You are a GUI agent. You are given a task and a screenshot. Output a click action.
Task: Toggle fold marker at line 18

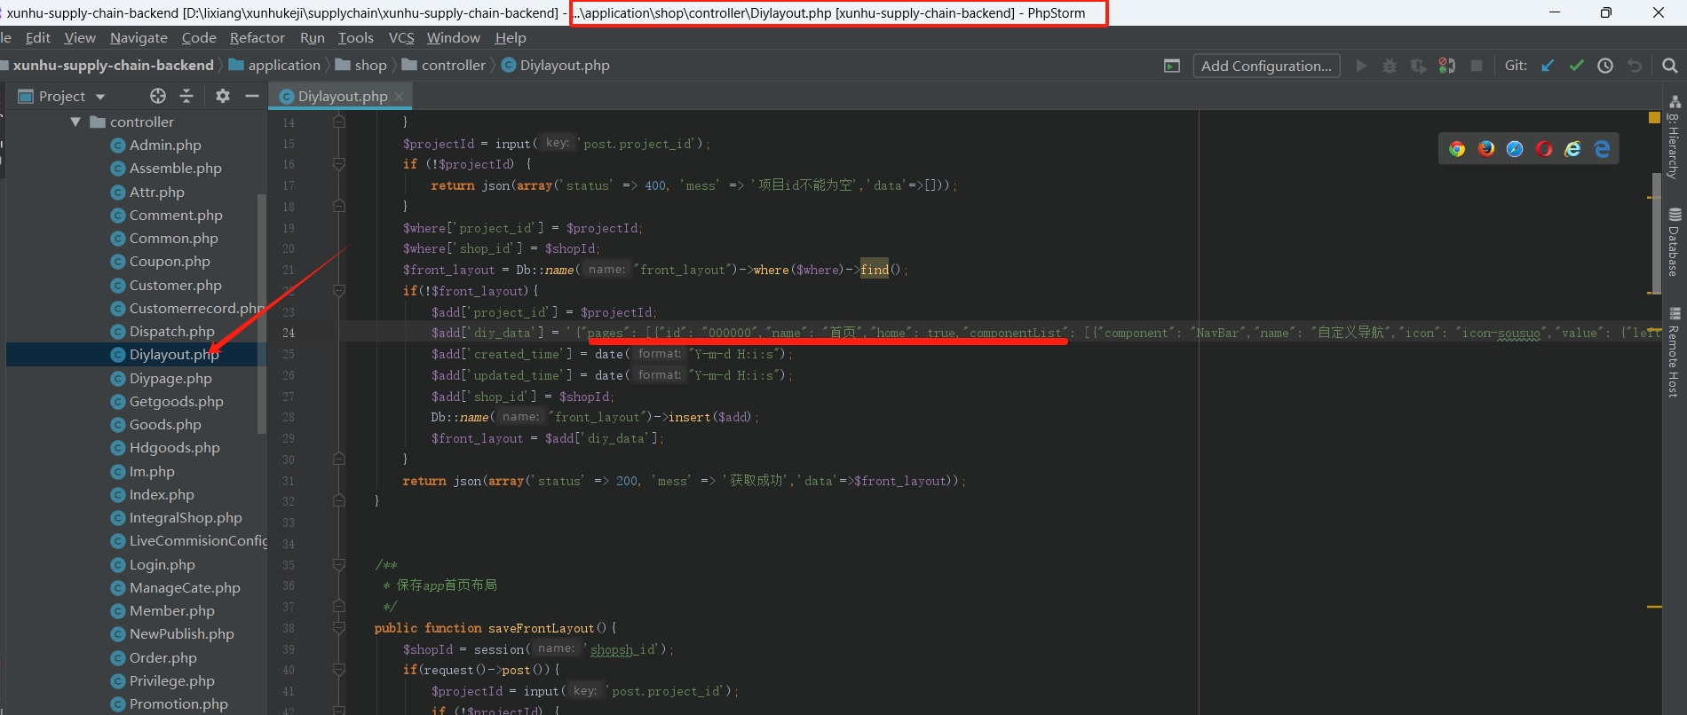tap(338, 206)
